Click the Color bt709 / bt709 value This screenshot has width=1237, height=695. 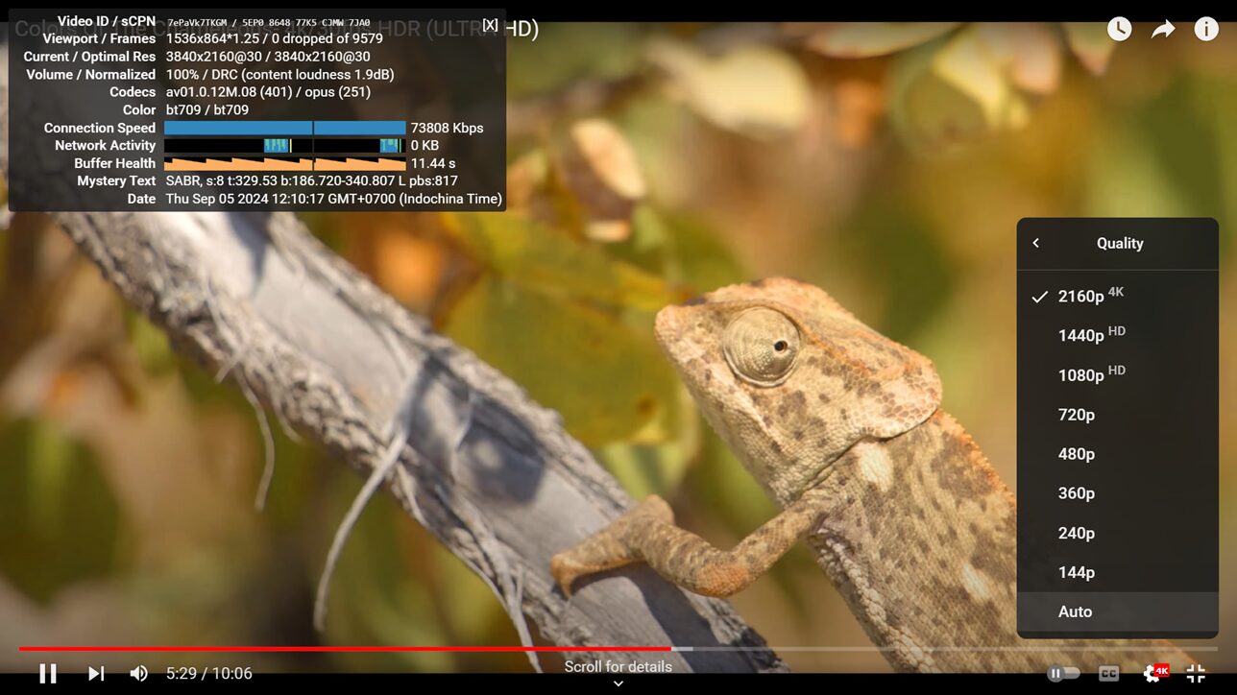coord(206,110)
